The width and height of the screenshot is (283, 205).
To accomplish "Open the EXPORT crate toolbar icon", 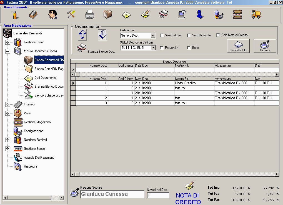I will point(237,14).
